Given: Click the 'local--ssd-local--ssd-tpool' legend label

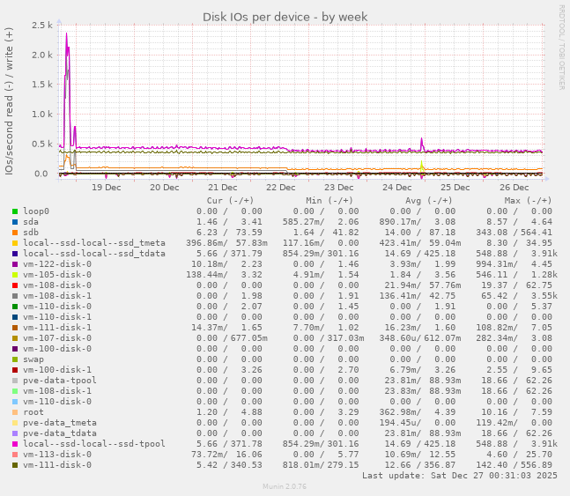Looking at the screenshot, I should (94, 444).
